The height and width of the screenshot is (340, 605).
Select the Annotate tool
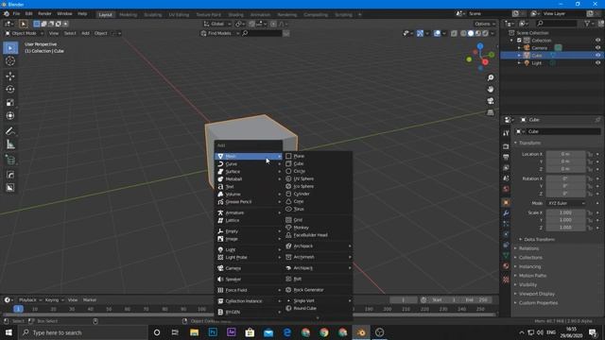click(10, 131)
